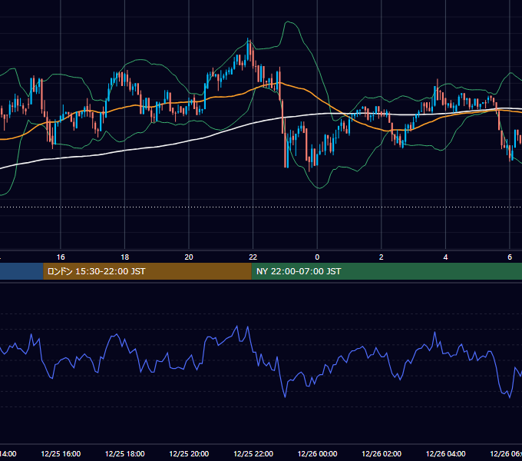This screenshot has width=522, height=461.
Task: Click the 16 hour label on chart axis
Action: (x=61, y=257)
